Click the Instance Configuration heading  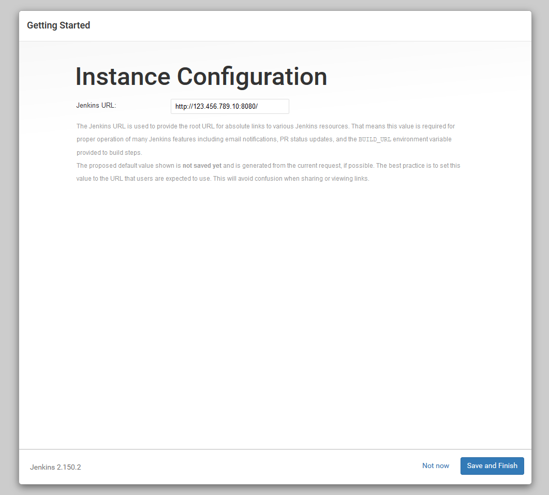tap(201, 77)
